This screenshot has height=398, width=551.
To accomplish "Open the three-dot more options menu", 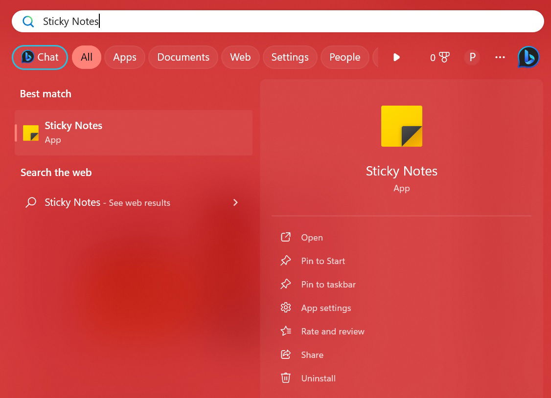I will pyautogui.click(x=500, y=57).
